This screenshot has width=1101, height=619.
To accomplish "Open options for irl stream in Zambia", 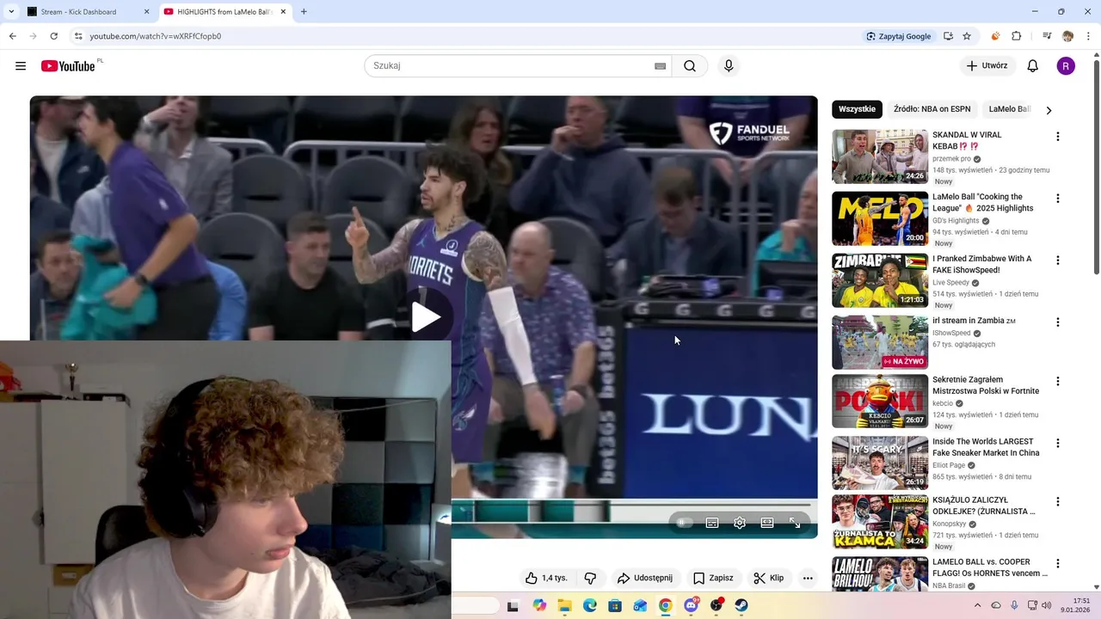I will click(x=1058, y=322).
